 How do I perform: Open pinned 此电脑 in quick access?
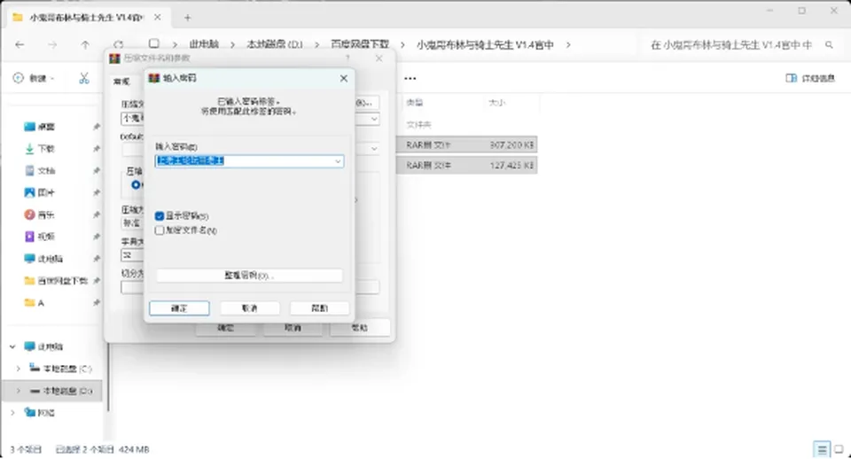[x=43, y=259]
